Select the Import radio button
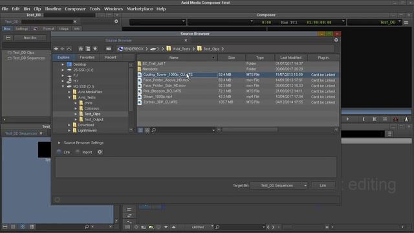This screenshot has height=233, width=414. click(x=78, y=151)
